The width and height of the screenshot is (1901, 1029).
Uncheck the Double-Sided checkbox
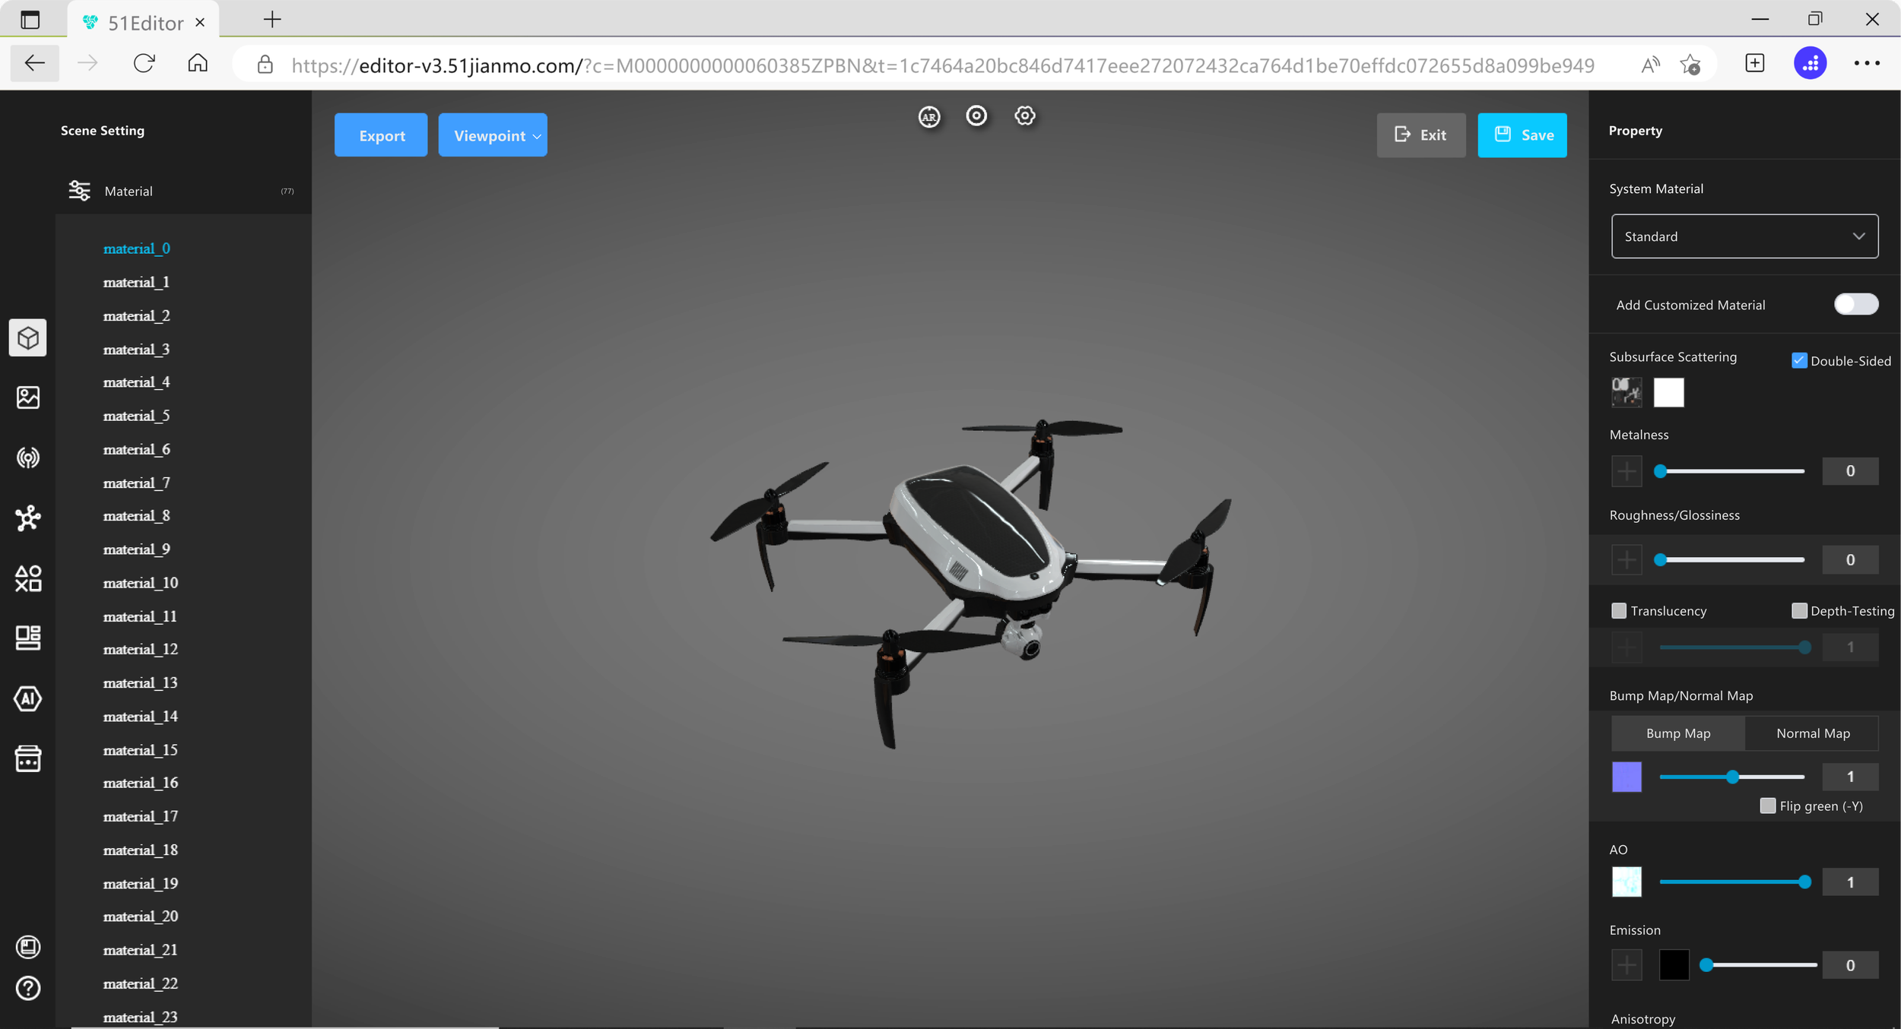[1799, 361]
